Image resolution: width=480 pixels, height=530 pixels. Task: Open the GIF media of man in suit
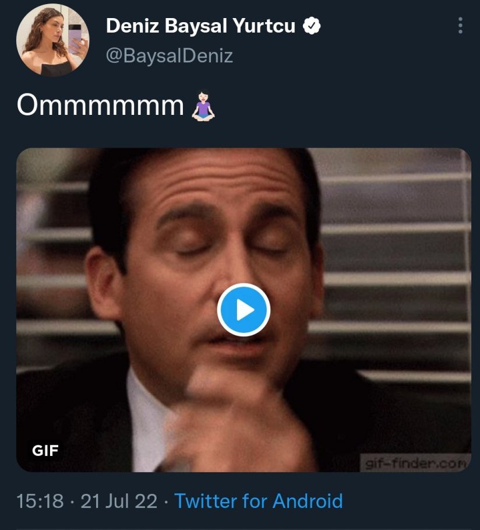(x=350, y=233)
